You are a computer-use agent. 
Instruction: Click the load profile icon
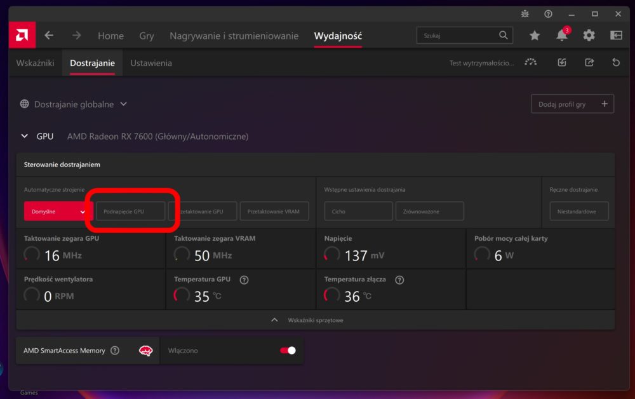click(x=562, y=62)
